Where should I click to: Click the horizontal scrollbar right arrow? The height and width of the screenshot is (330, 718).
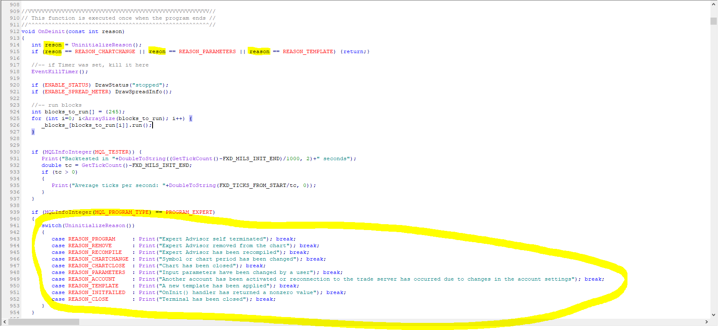[x=706, y=322]
